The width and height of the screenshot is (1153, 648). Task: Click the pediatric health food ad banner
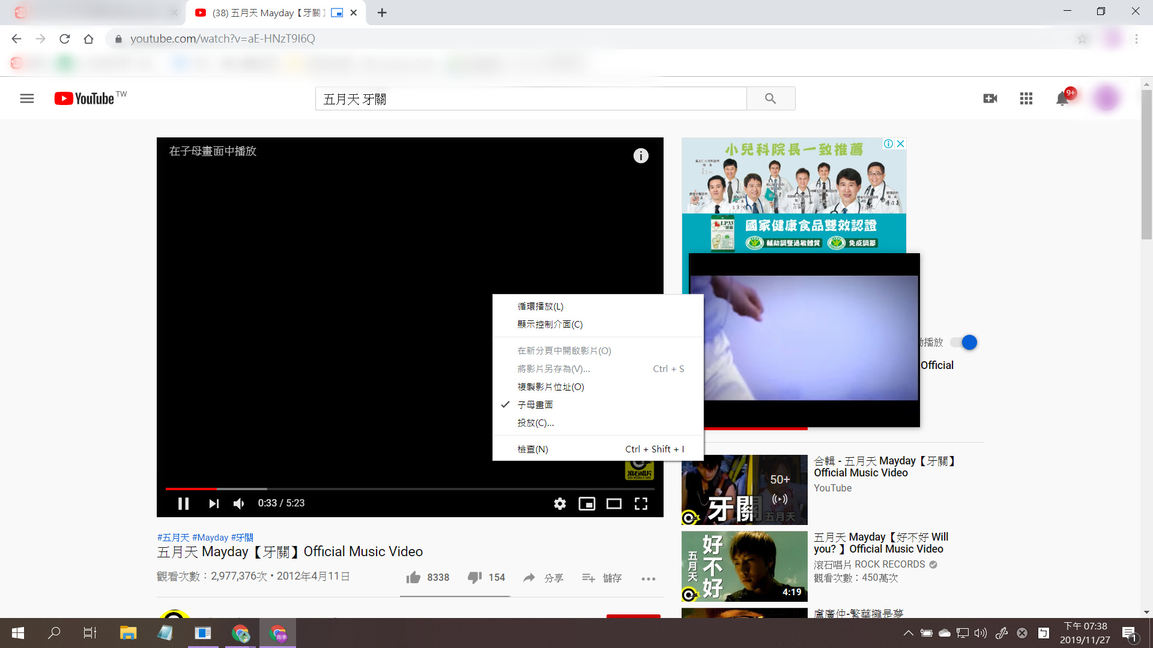[x=794, y=195]
